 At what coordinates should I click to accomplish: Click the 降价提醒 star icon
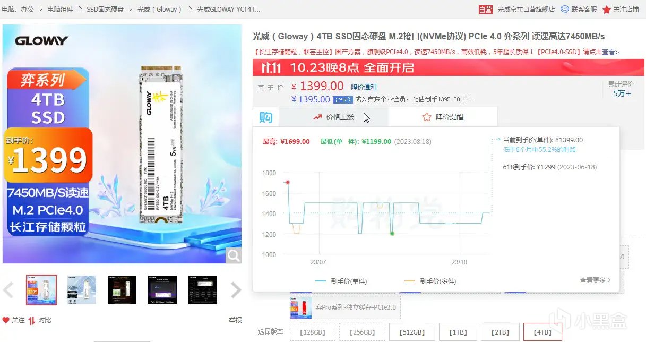coord(426,117)
